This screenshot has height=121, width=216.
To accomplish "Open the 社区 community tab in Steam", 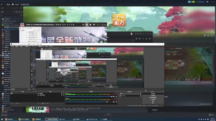I will click(17, 5).
